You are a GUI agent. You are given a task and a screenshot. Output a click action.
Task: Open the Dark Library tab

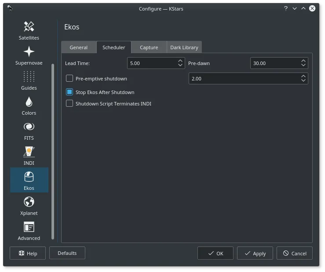coord(184,47)
